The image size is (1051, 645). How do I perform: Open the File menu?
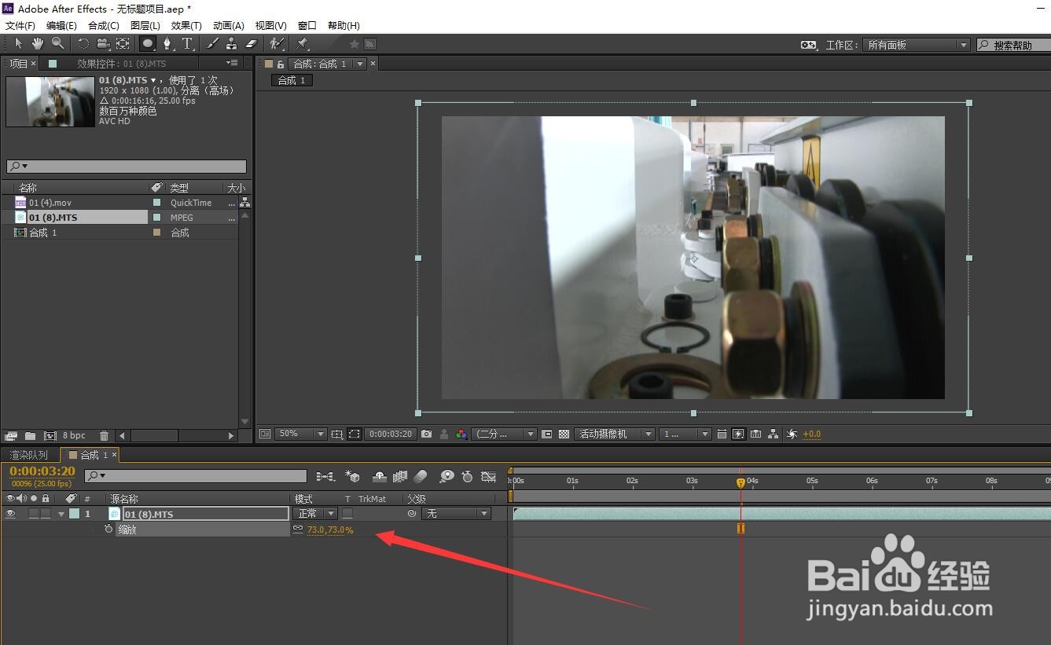click(20, 26)
